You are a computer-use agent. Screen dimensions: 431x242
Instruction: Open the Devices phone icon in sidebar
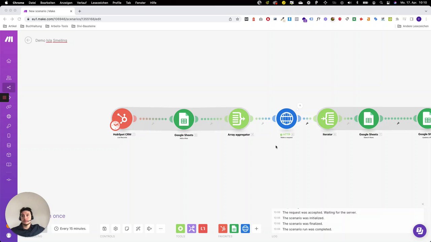[9, 136]
